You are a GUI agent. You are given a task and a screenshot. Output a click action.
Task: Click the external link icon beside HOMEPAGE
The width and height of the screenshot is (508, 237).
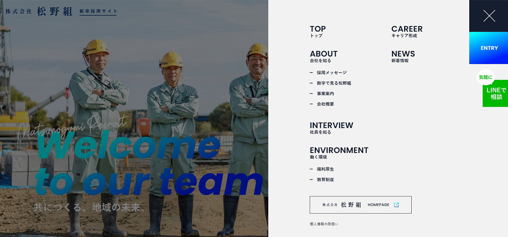pyautogui.click(x=396, y=205)
